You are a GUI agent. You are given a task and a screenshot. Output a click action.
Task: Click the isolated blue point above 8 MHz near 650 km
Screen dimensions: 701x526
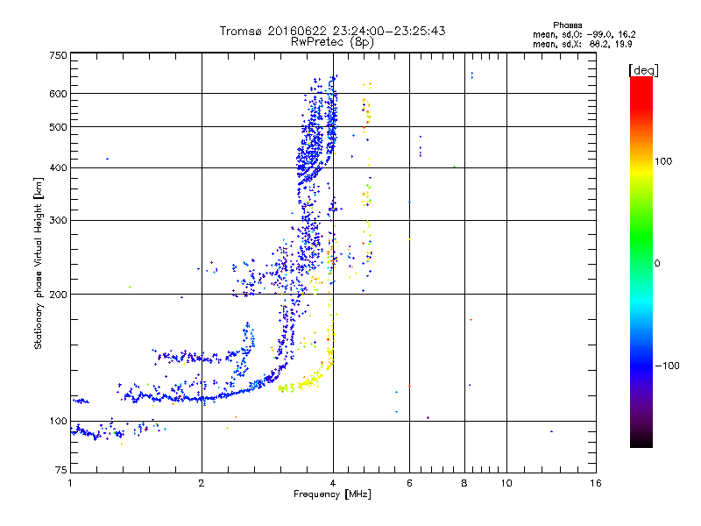click(x=472, y=75)
